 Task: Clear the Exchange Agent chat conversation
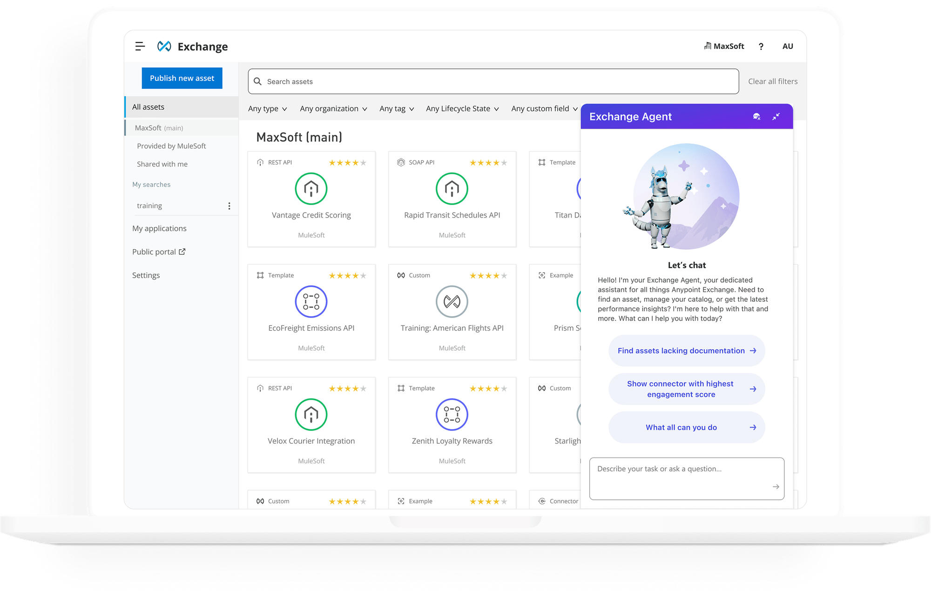757,117
